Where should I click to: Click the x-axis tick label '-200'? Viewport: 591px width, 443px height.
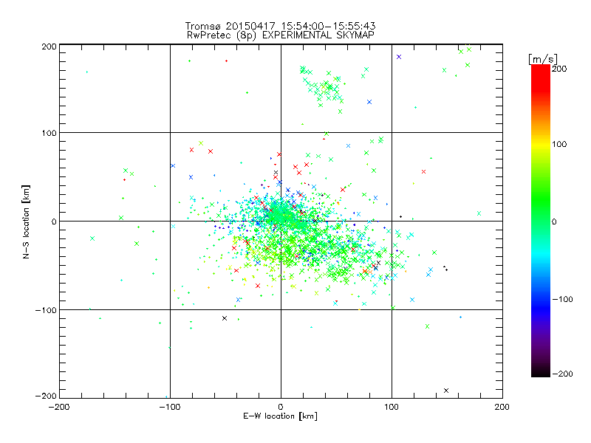(x=59, y=407)
